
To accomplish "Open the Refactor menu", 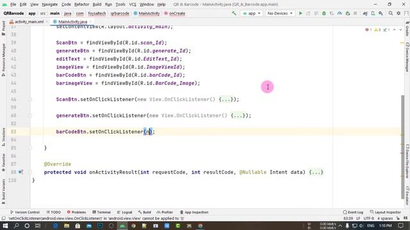I will [x=81, y=4].
